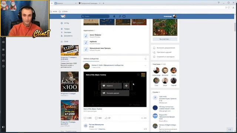Screen dimensions: 237x133
Task: Play the Анонс Фабрики audio track
Action: tap(86, 36)
